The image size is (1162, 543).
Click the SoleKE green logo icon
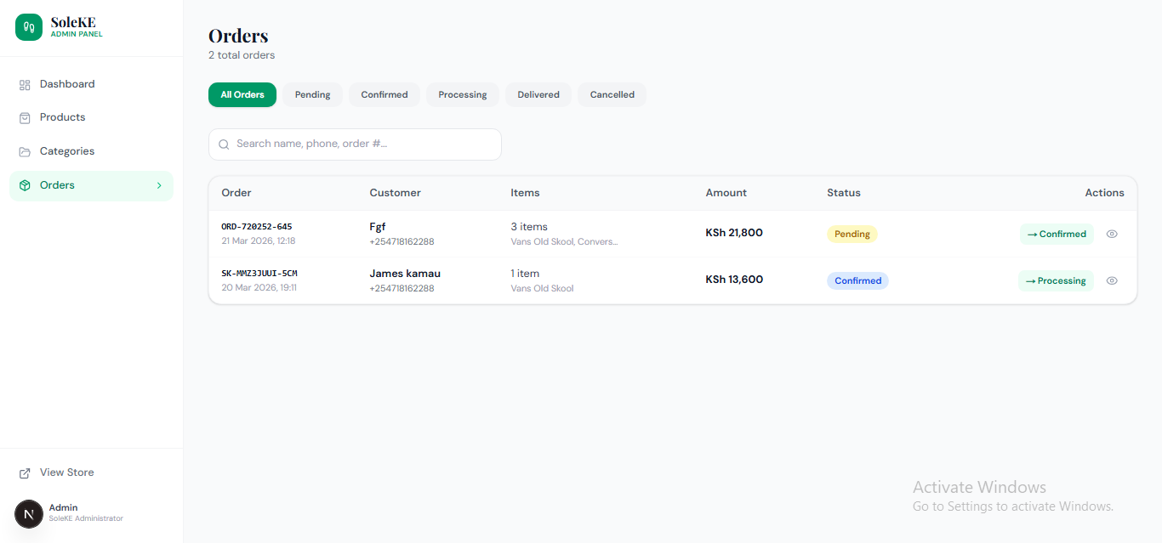[x=29, y=27]
